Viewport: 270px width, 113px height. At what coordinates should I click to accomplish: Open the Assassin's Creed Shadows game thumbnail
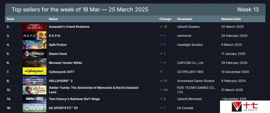pos(34,27)
